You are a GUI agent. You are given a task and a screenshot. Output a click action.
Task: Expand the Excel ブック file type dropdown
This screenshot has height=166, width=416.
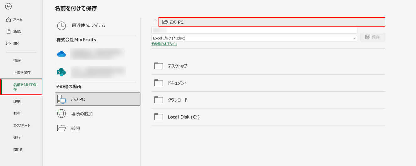coord(355,38)
